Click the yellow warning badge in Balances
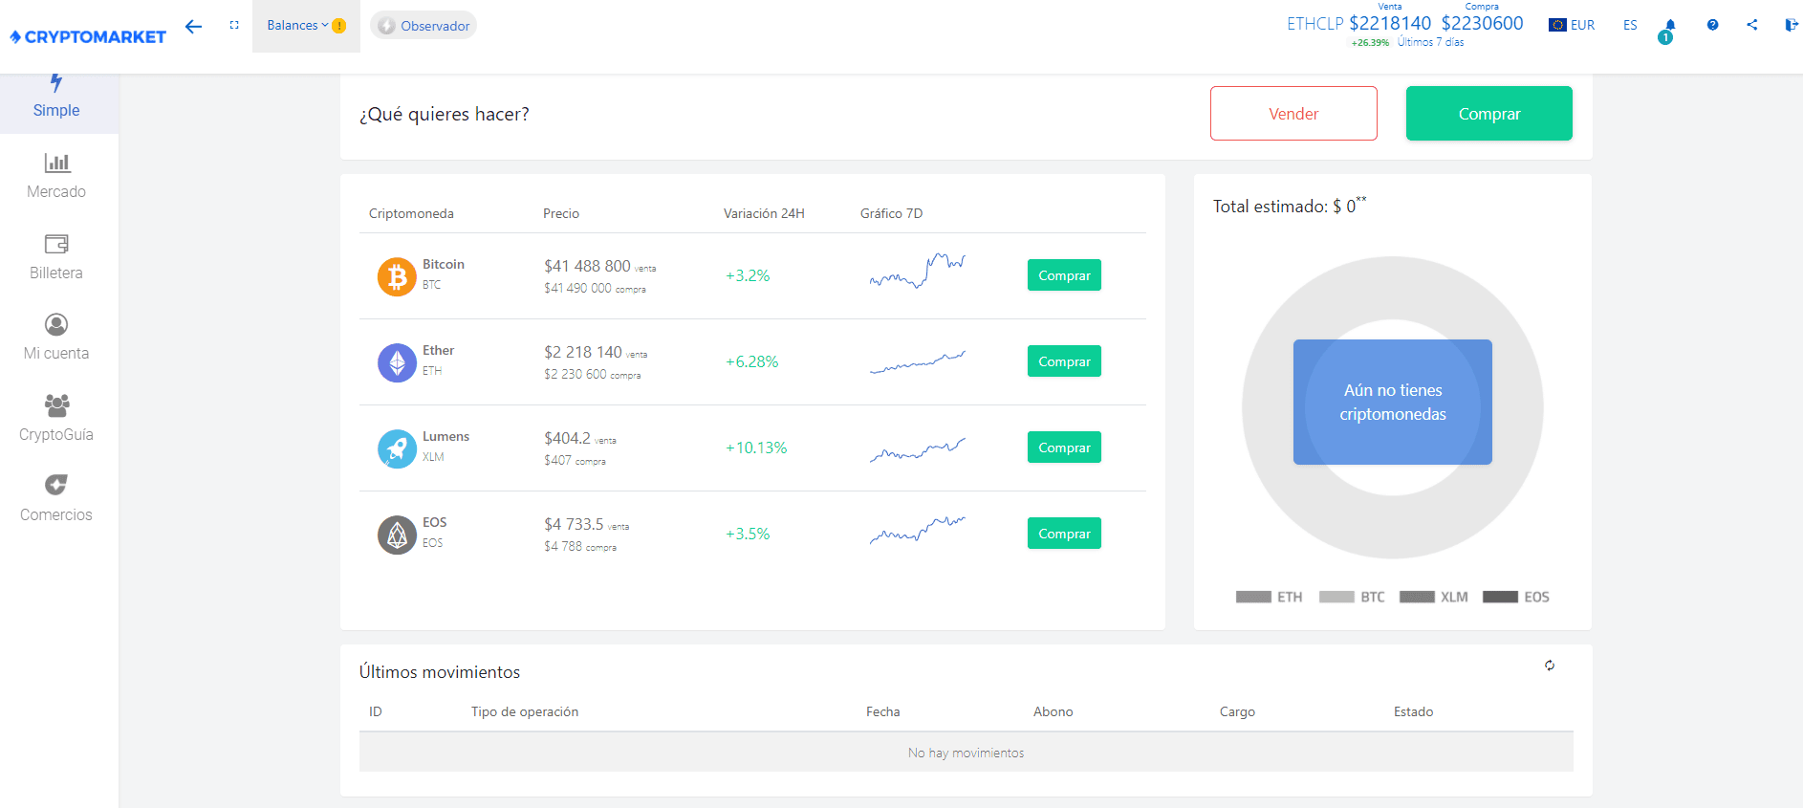Viewport: 1803px width, 808px height. [x=338, y=26]
